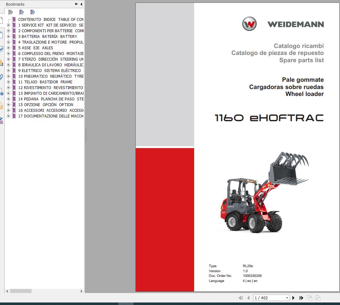Image resolution: width=340 pixels, height=305 pixels.
Task: Collapse the Bookmarks panel with left arrow
Action: (x=81, y=4)
